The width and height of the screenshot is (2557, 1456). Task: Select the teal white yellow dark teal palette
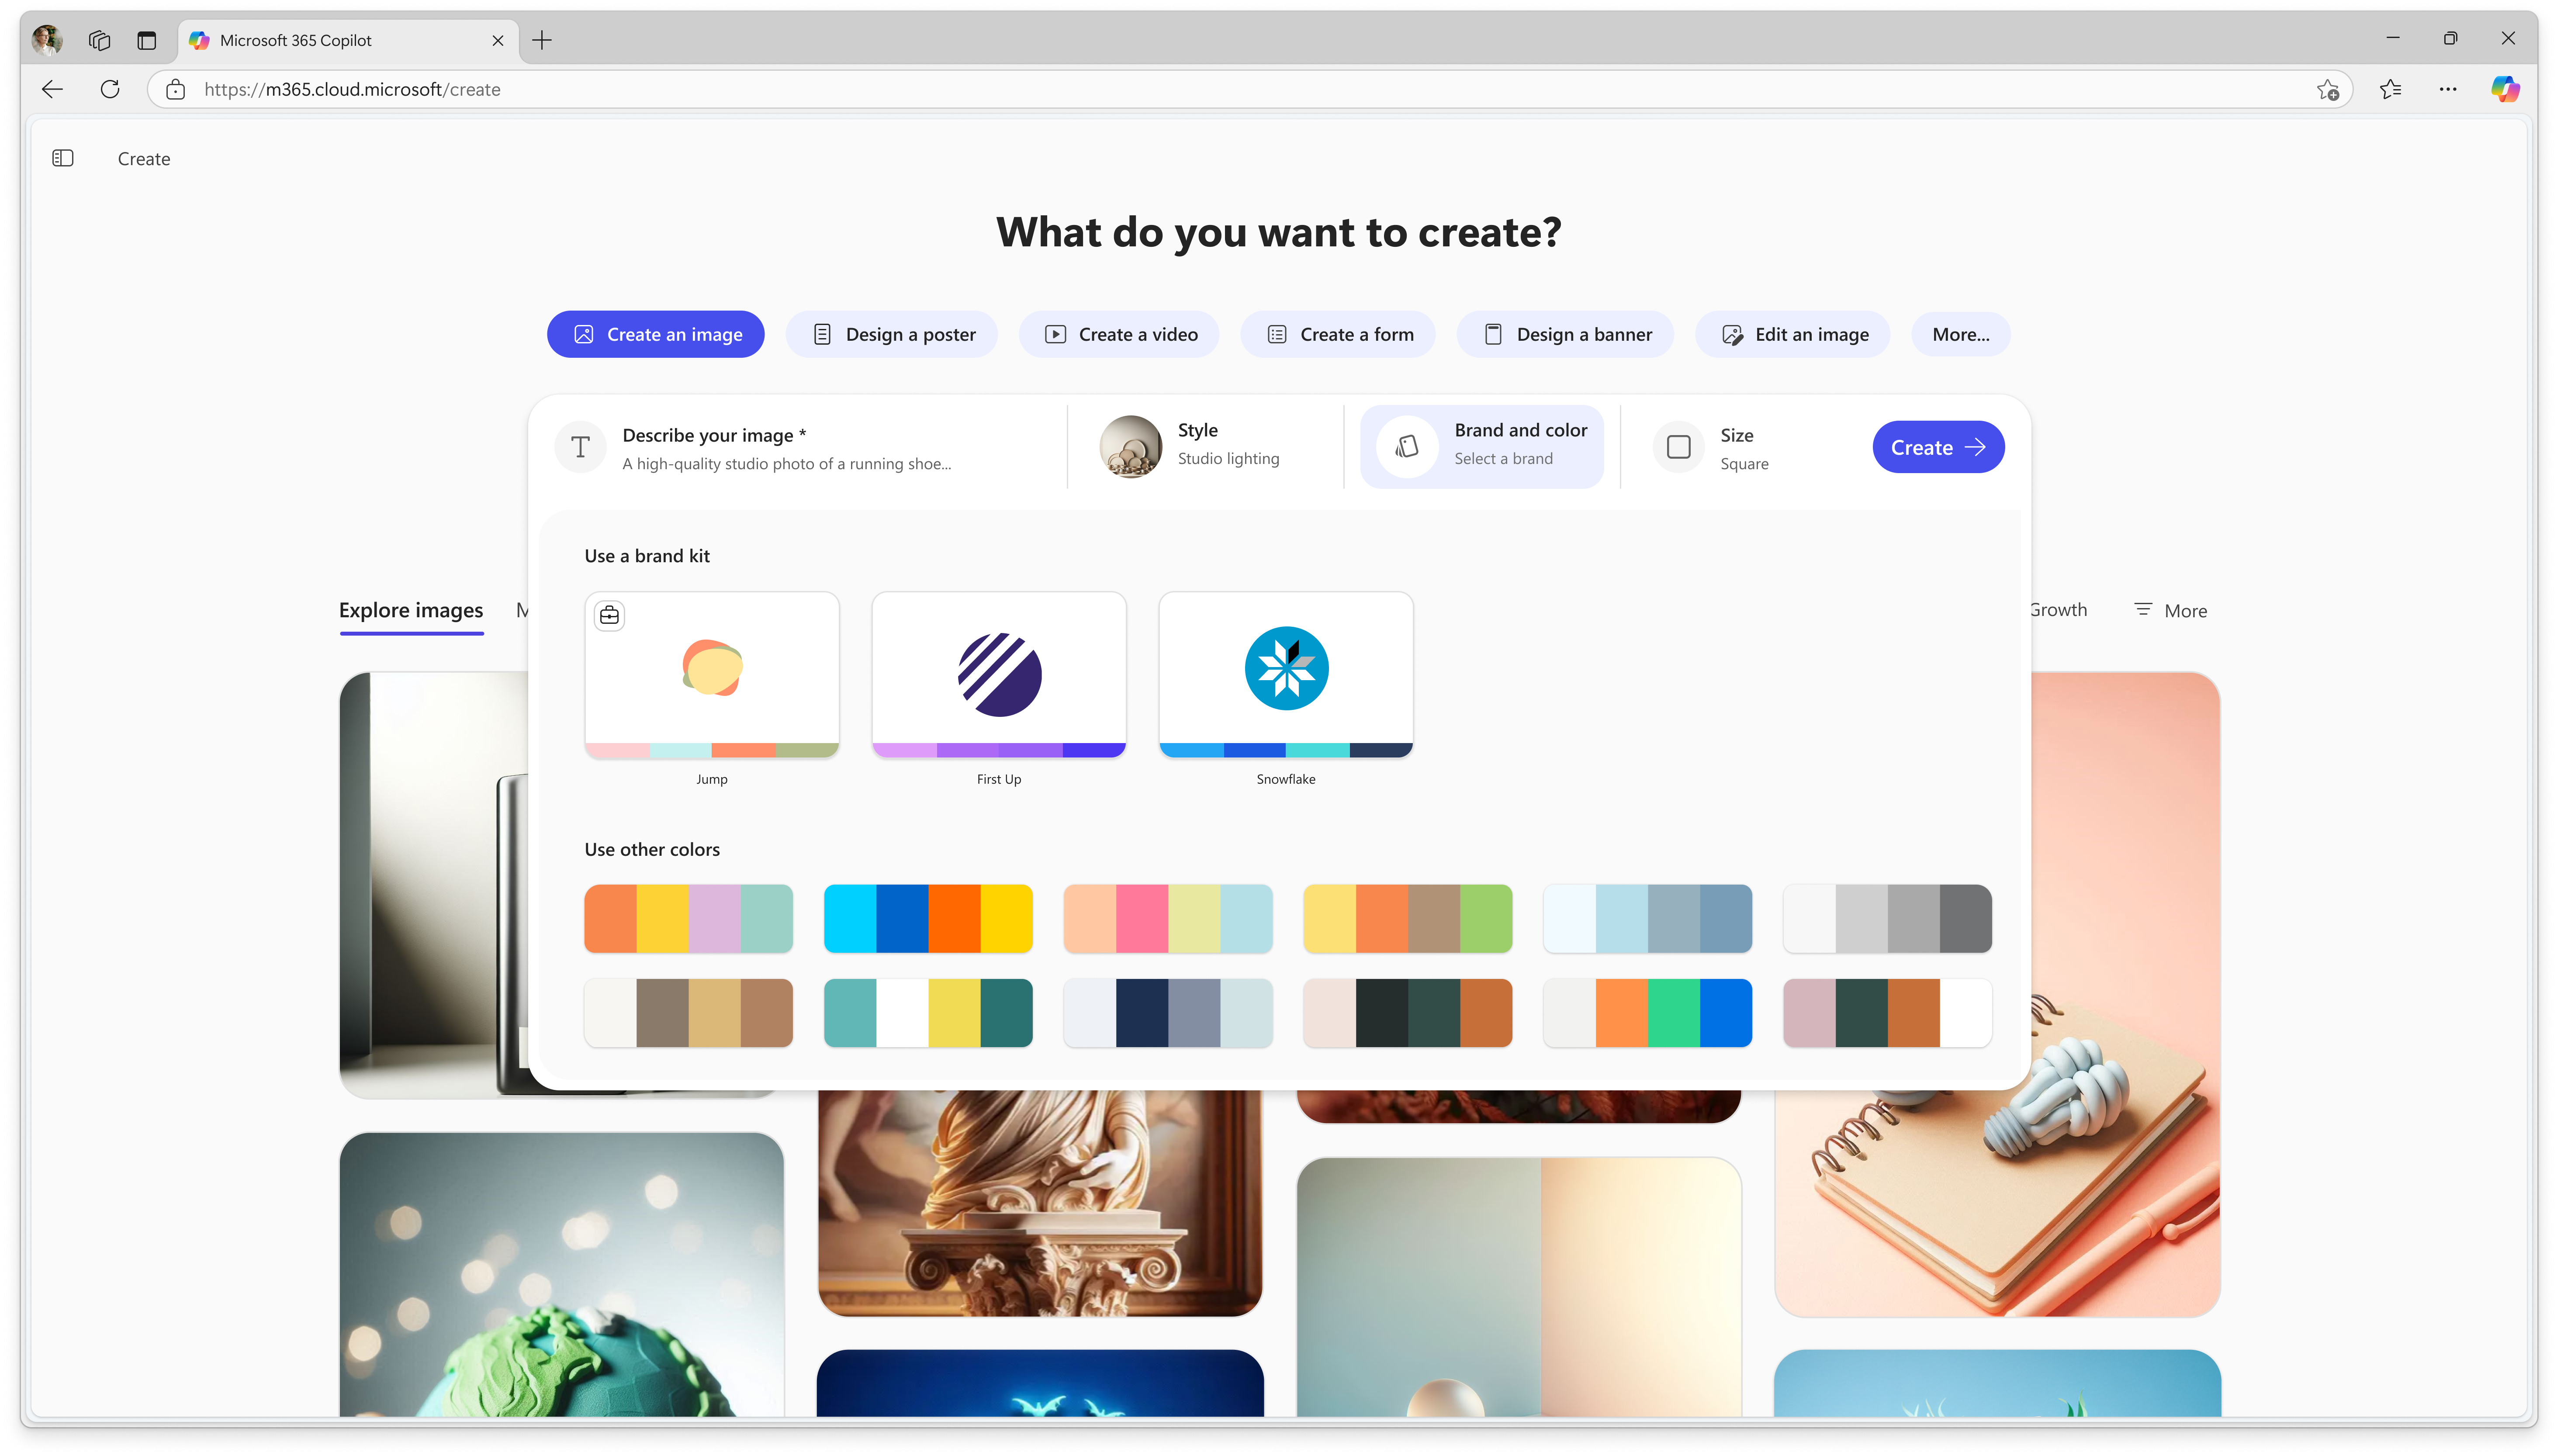[x=927, y=1013]
